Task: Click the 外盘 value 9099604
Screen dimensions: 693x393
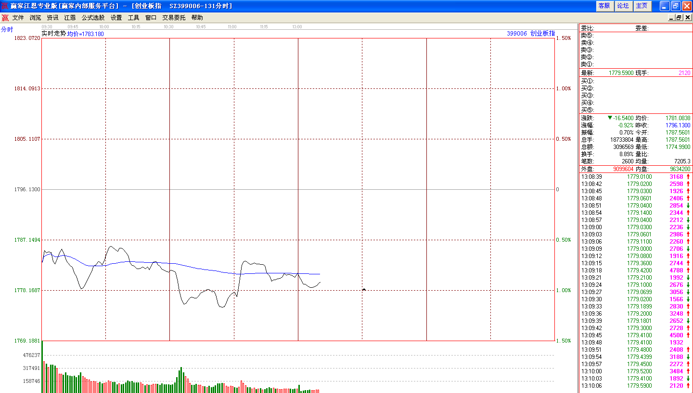Action: (623, 169)
